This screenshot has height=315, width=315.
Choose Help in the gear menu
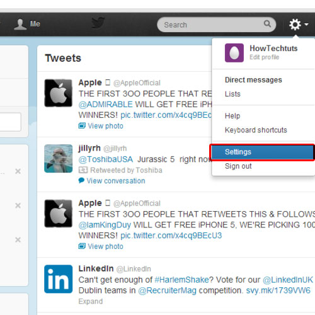232,116
